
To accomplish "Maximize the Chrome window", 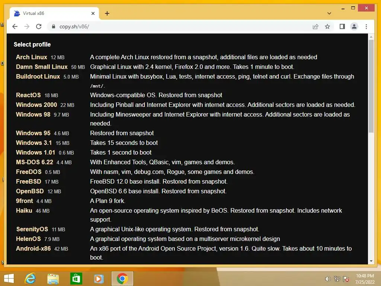I will (353, 8).
